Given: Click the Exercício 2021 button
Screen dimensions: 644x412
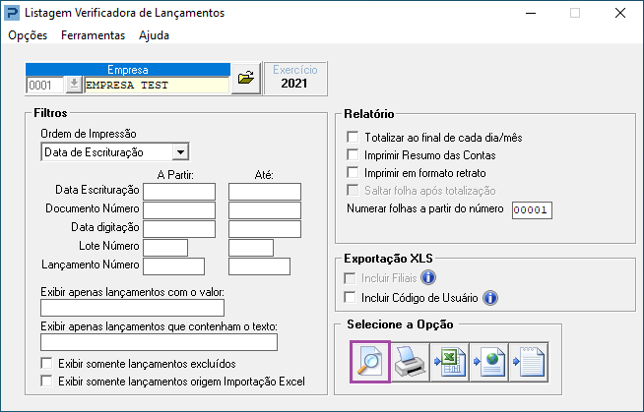Looking at the screenshot, I should click(295, 78).
